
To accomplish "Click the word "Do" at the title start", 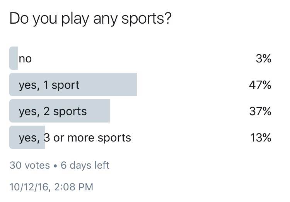I will tap(17, 18).
